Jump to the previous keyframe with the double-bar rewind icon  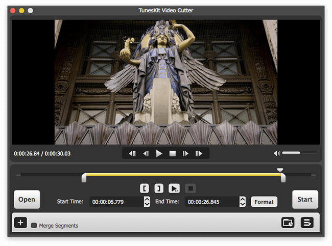(x=132, y=153)
